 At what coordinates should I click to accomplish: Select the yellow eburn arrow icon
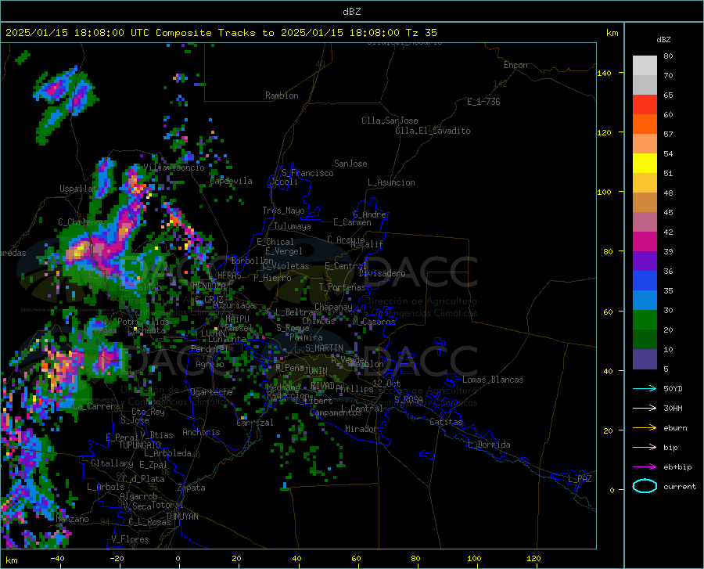tap(645, 428)
